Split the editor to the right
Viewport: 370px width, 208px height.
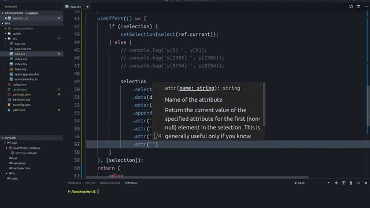point(358,6)
